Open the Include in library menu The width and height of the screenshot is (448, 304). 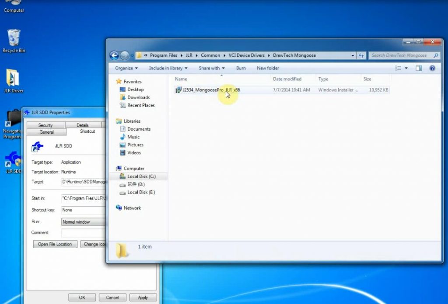pyautogui.click(x=168, y=68)
